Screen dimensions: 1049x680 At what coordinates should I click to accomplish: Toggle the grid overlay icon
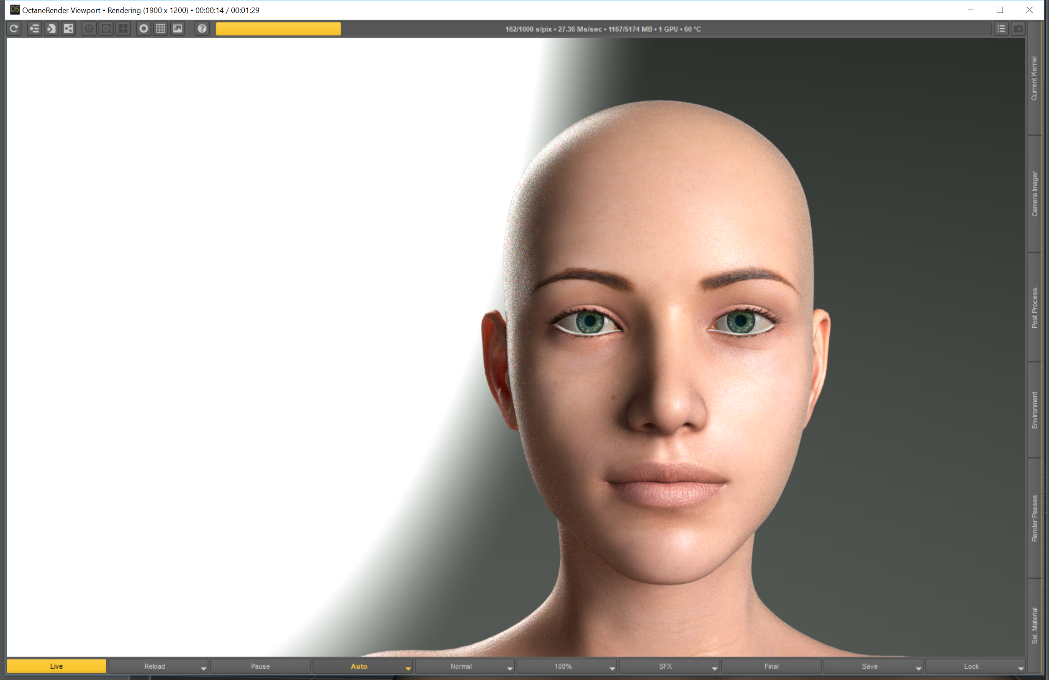click(x=161, y=29)
